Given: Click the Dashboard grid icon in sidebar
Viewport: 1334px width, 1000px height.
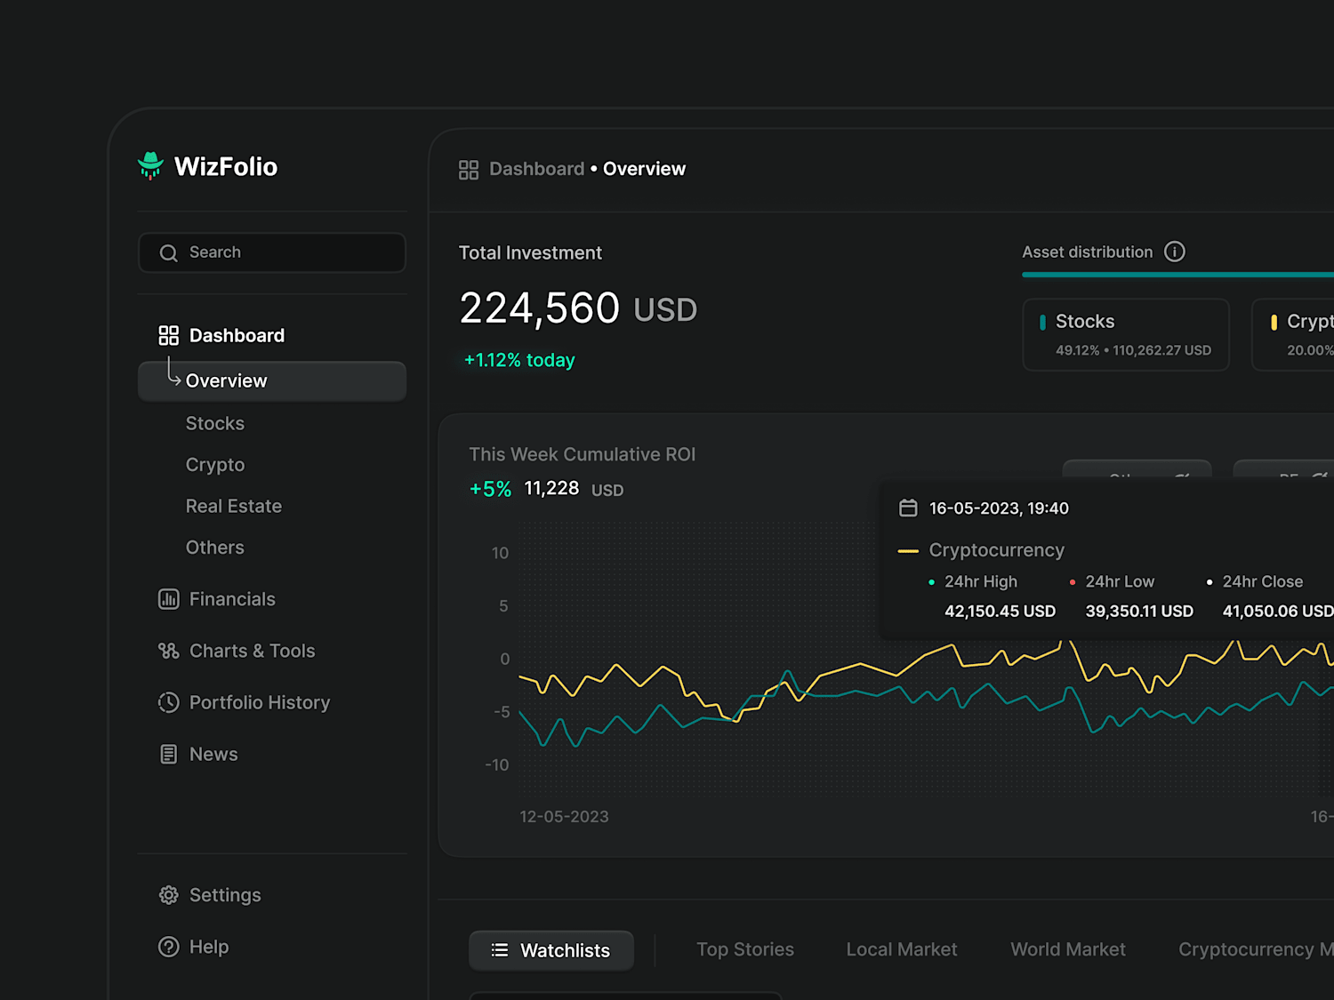Looking at the screenshot, I should point(168,335).
